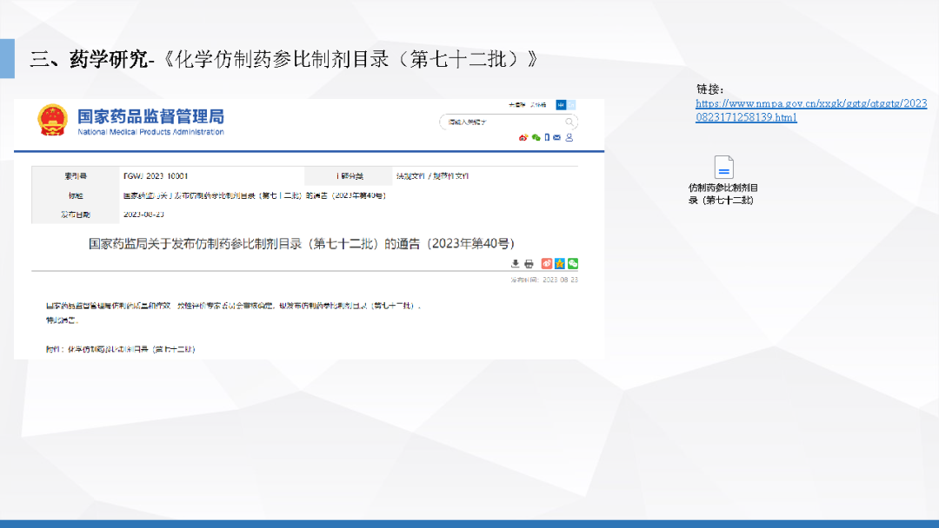Click the print icon below the notice title
This screenshot has height=528, width=939.
[529, 263]
